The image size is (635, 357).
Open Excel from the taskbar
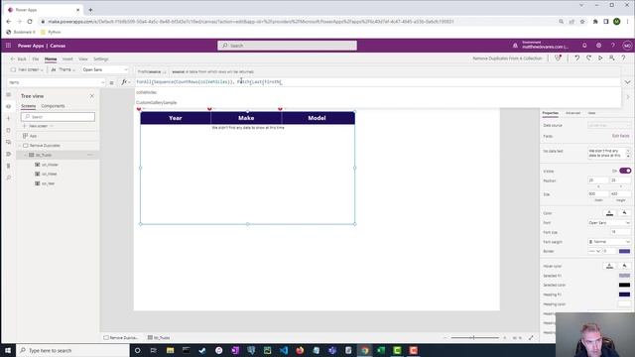coord(381,350)
